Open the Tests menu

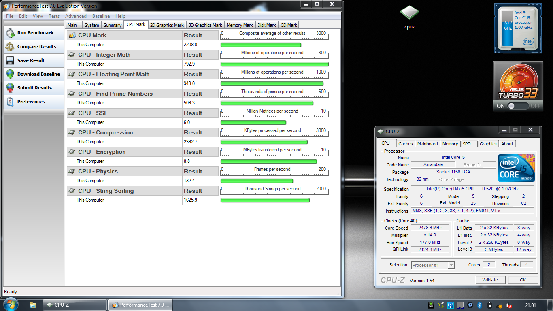click(x=54, y=16)
